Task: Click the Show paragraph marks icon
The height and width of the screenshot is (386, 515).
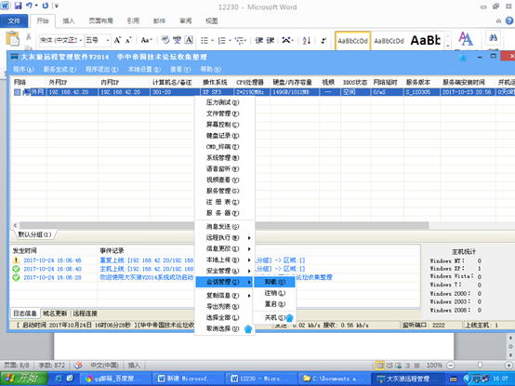Action: pyautogui.click(x=324, y=40)
